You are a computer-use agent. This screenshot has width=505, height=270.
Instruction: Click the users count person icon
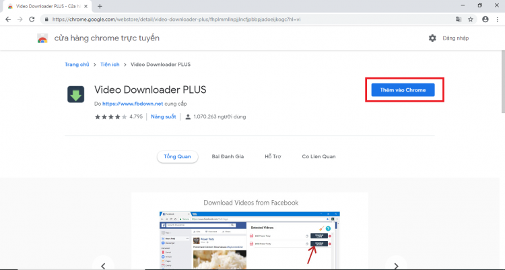(188, 117)
